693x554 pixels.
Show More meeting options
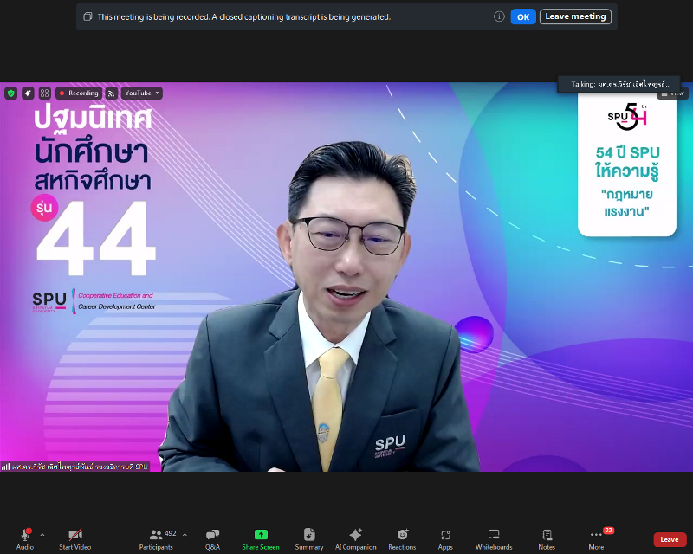(596, 539)
